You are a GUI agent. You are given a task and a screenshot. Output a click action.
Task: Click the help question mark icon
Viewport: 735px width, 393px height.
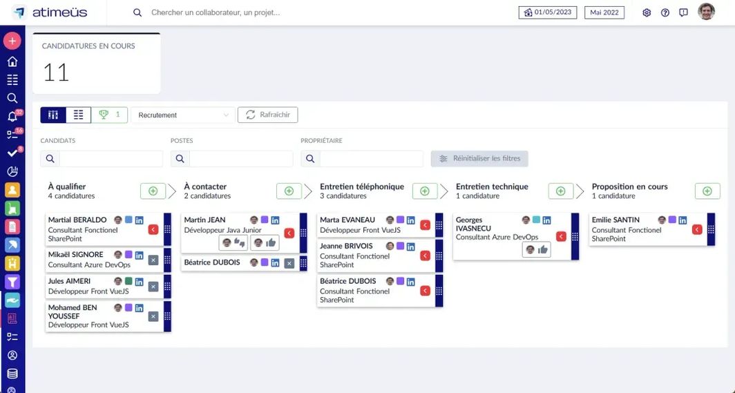point(665,12)
